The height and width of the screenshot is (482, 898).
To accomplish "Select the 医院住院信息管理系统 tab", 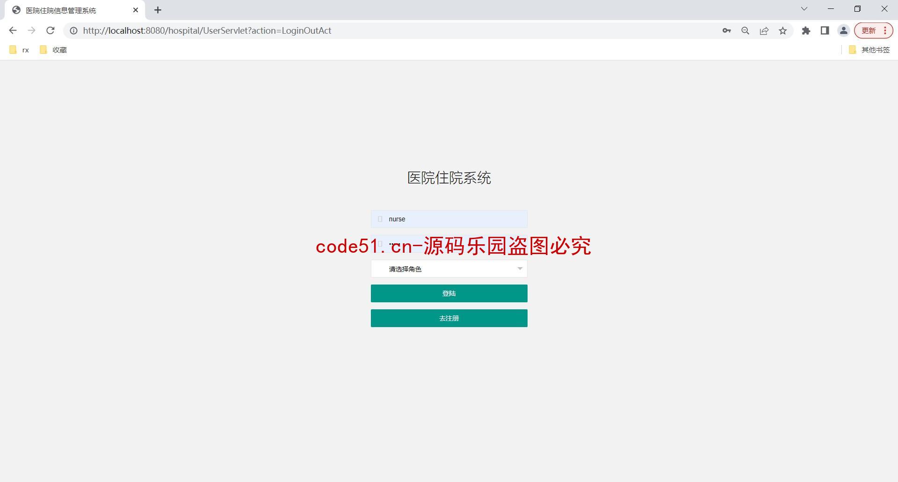I will 75,10.
